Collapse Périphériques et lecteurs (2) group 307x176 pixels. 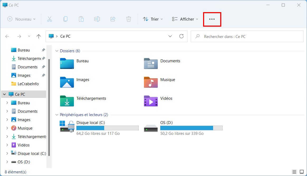click(x=57, y=115)
